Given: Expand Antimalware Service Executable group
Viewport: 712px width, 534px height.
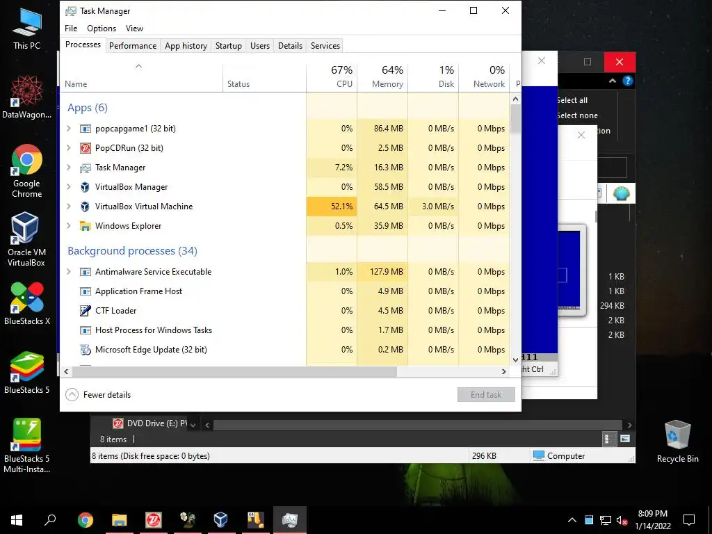Looking at the screenshot, I should click(x=69, y=272).
